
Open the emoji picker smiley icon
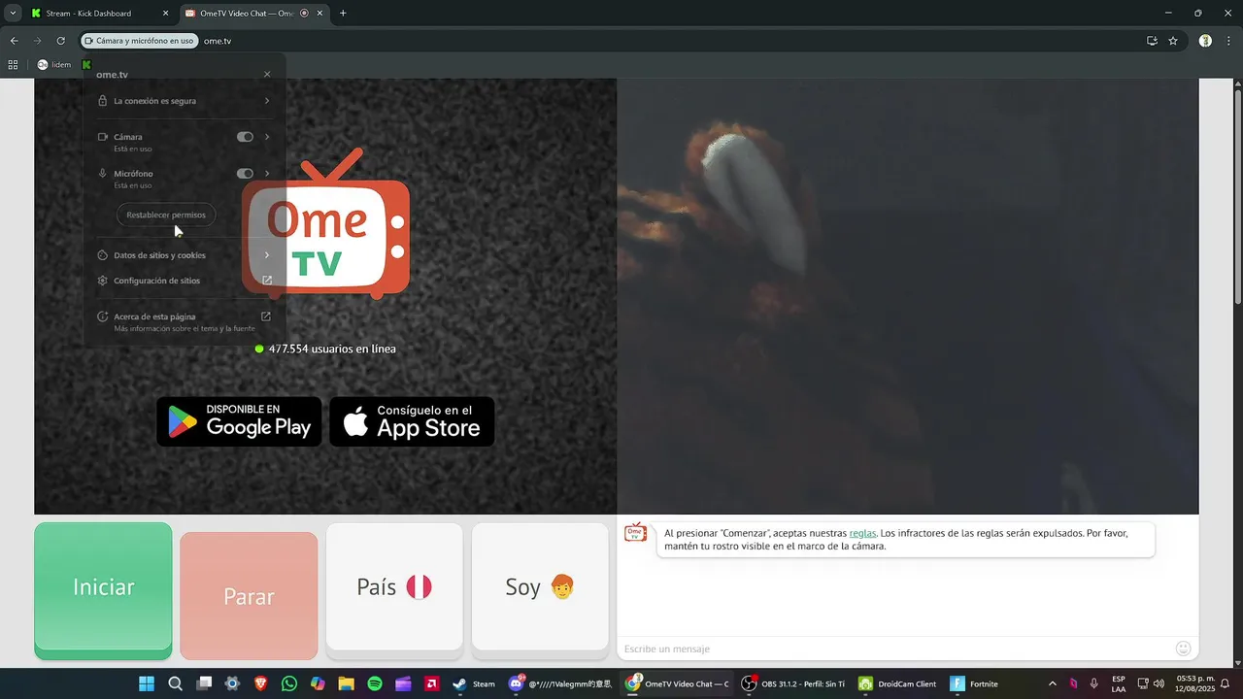coord(1183,649)
